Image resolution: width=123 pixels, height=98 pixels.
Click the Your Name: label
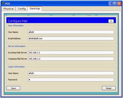(x=13, y=32)
